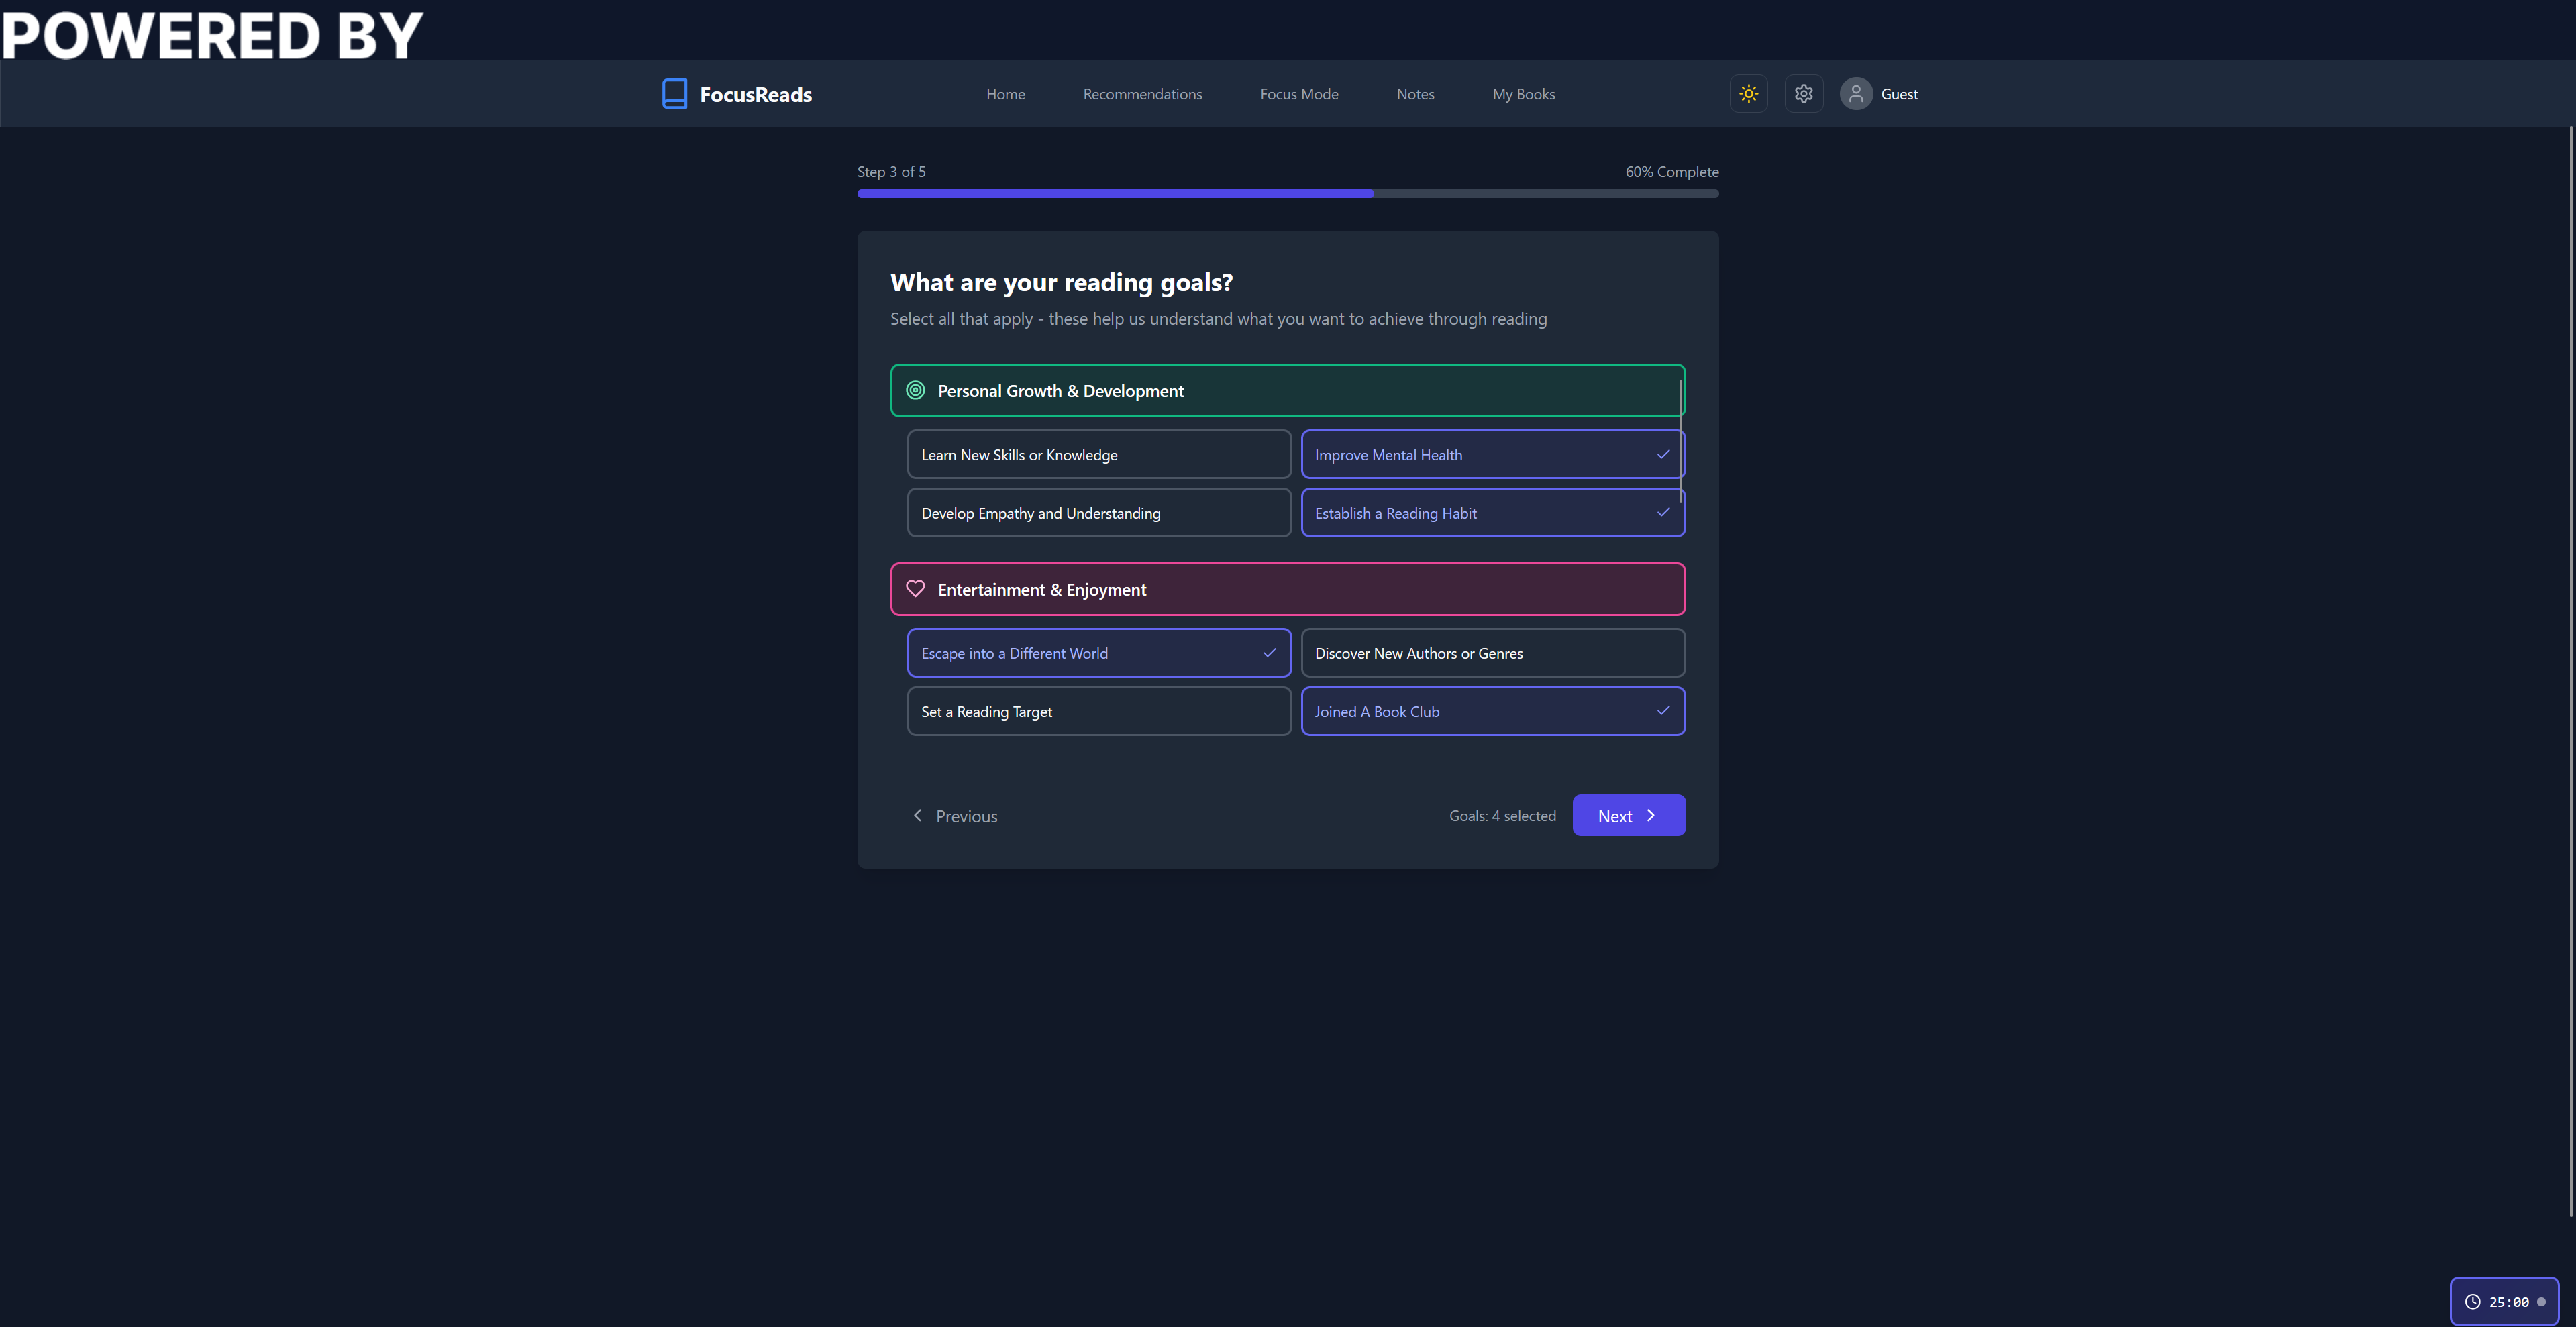Select Discover New Authors or Genres
The width and height of the screenshot is (2576, 1327).
pyautogui.click(x=1491, y=653)
